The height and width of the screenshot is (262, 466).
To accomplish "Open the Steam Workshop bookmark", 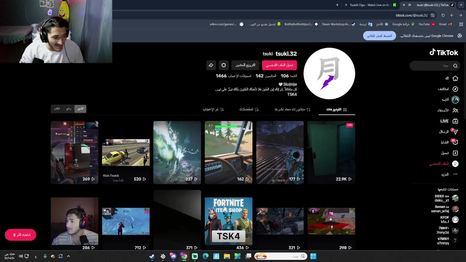I will [338, 24].
